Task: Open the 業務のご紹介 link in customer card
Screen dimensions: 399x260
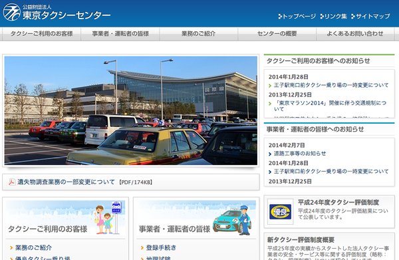Action: pos(34,247)
